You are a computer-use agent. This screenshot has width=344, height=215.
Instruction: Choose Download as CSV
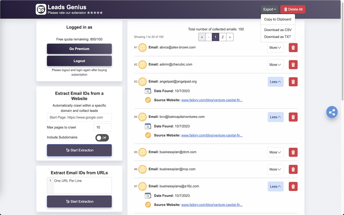[x=278, y=30]
